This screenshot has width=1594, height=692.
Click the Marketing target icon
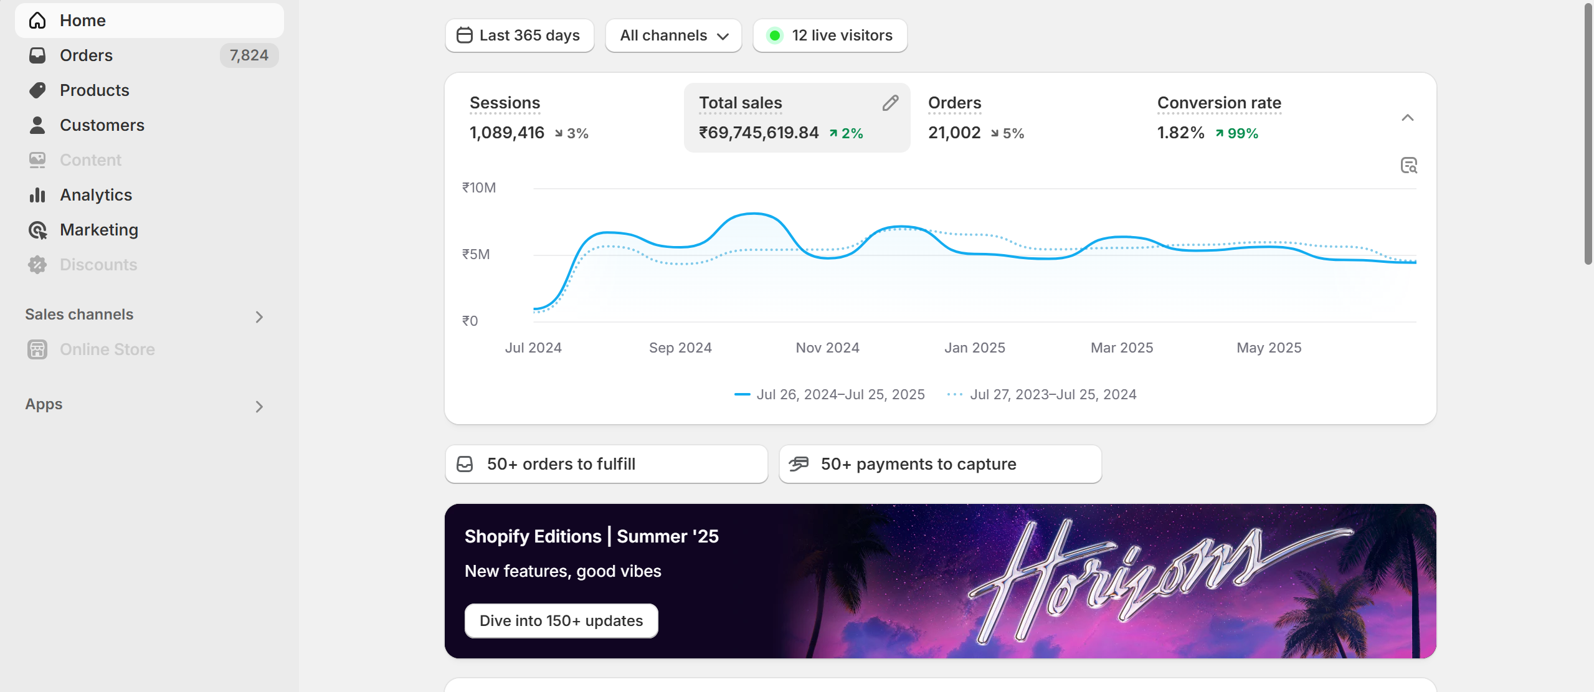[37, 230]
